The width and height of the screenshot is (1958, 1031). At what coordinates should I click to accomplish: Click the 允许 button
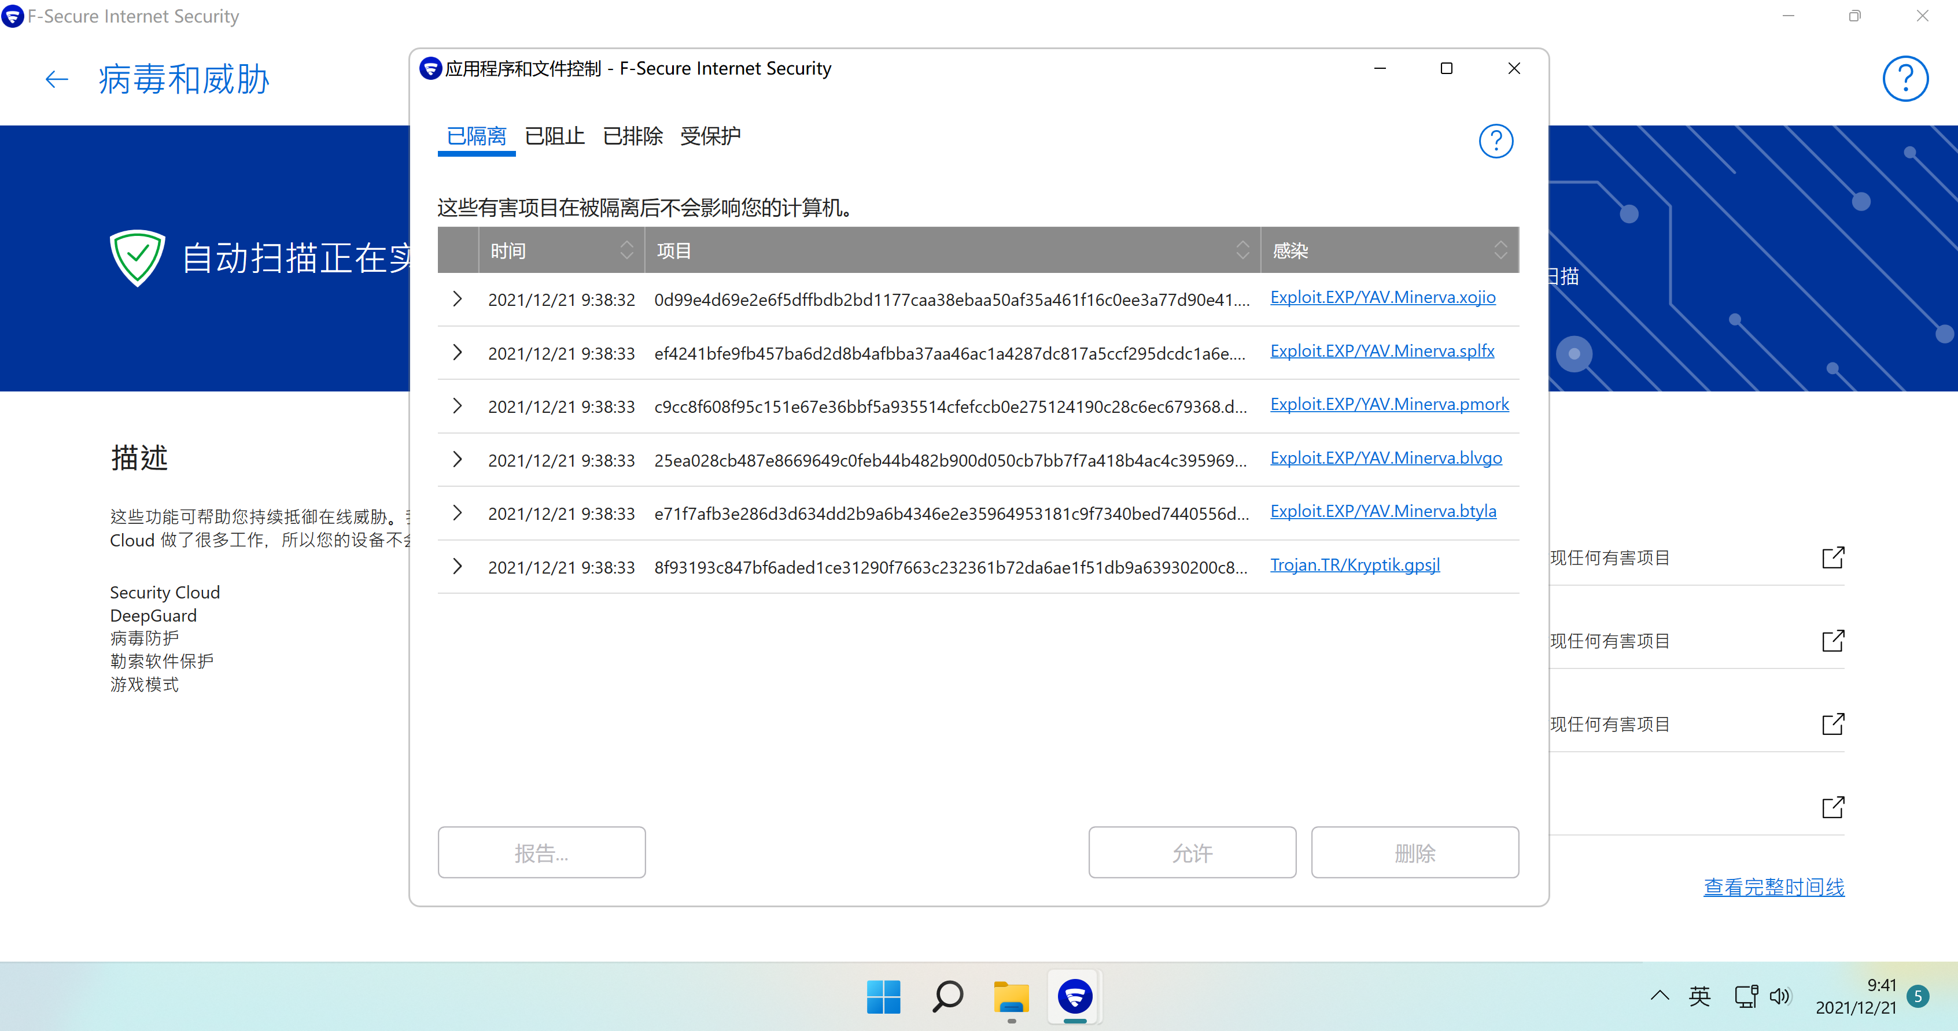coord(1192,852)
